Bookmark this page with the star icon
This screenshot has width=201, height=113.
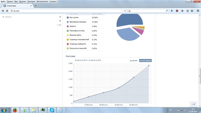(x=187, y=11)
